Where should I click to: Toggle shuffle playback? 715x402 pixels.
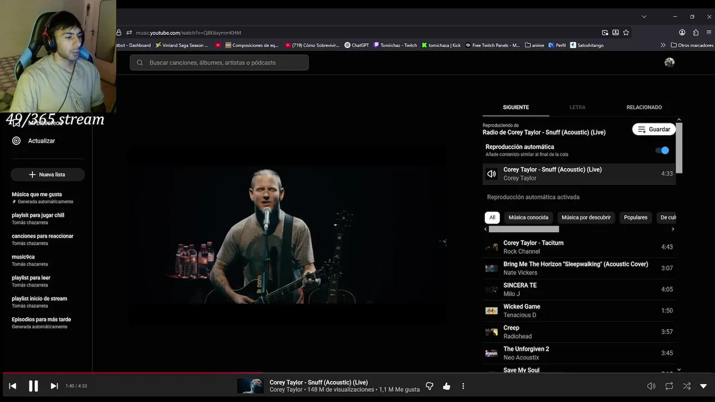[687, 386]
